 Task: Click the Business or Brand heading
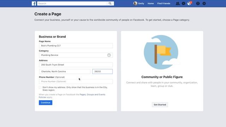[x=52, y=37]
